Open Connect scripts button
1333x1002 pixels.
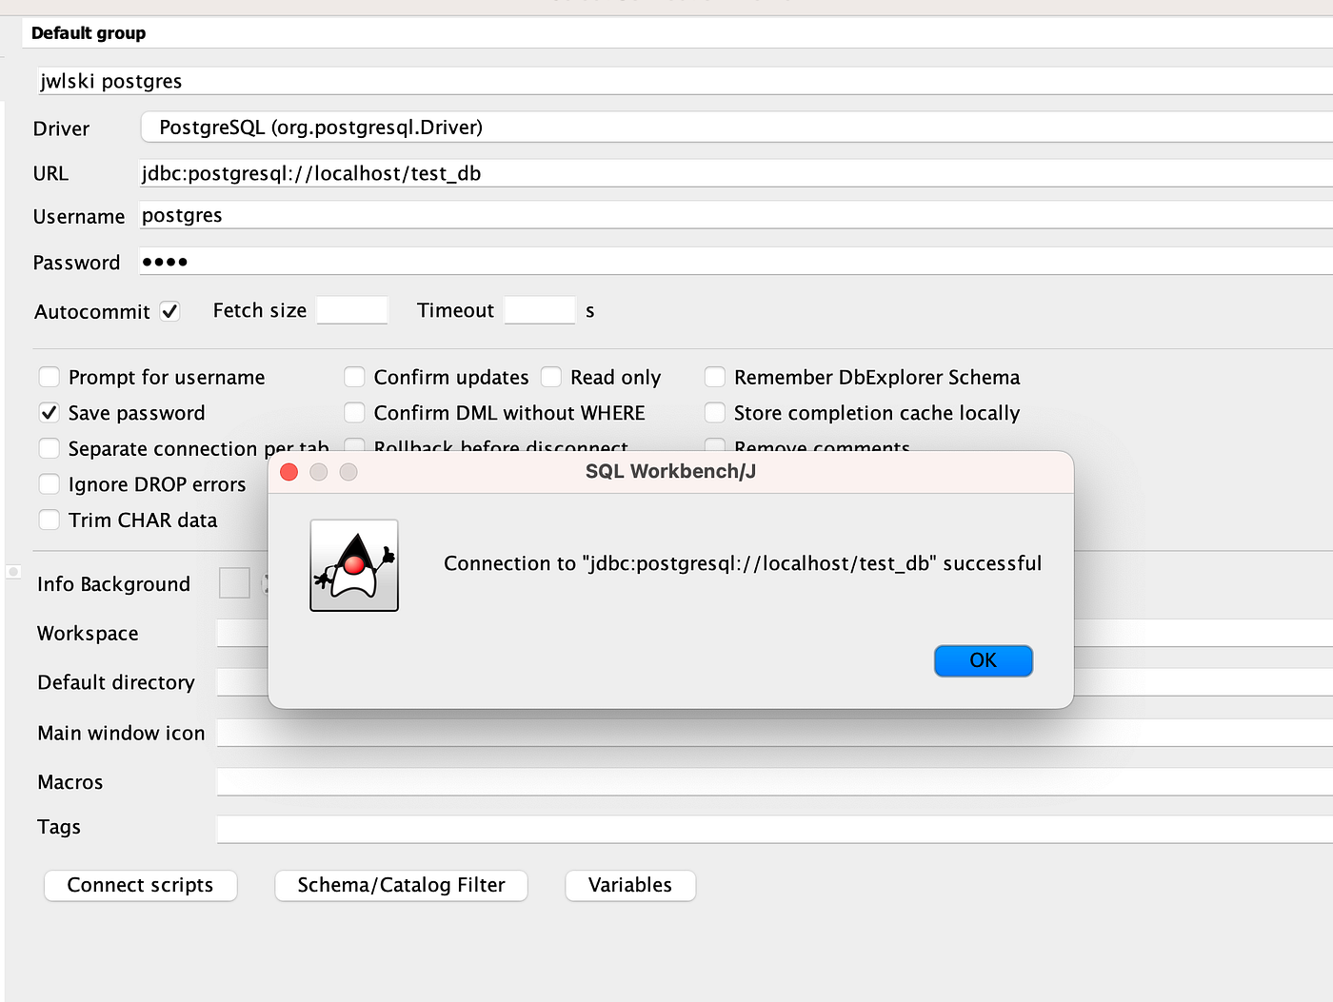pos(141,885)
